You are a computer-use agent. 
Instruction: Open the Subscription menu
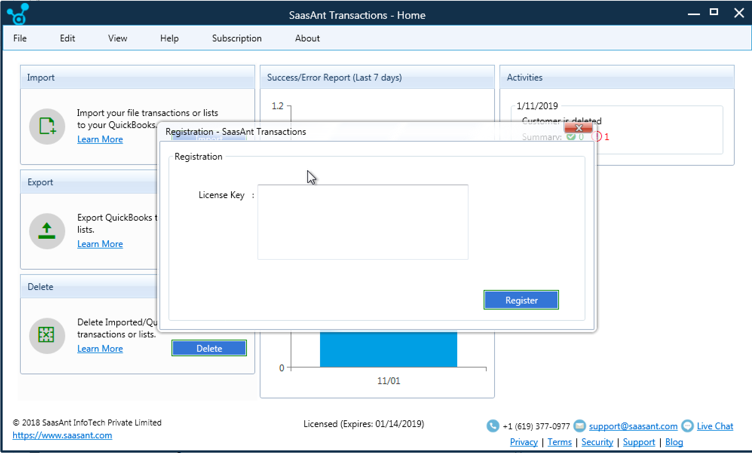(x=237, y=38)
